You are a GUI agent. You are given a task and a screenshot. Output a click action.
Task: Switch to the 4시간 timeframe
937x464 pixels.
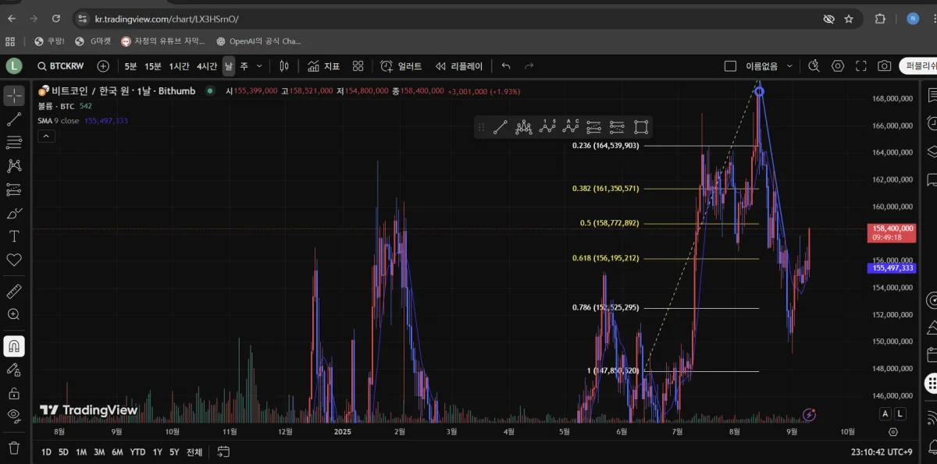[207, 66]
